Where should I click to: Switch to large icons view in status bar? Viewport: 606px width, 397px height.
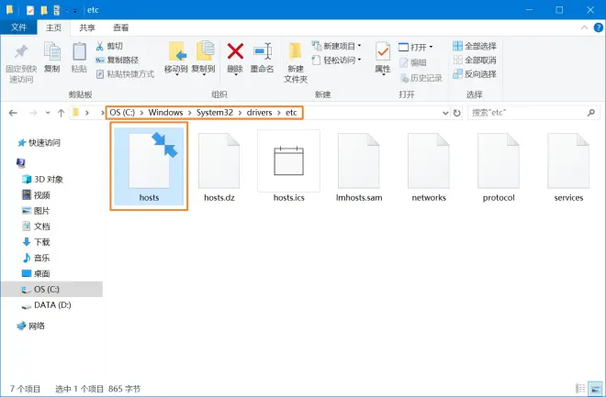tap(596, 388)
